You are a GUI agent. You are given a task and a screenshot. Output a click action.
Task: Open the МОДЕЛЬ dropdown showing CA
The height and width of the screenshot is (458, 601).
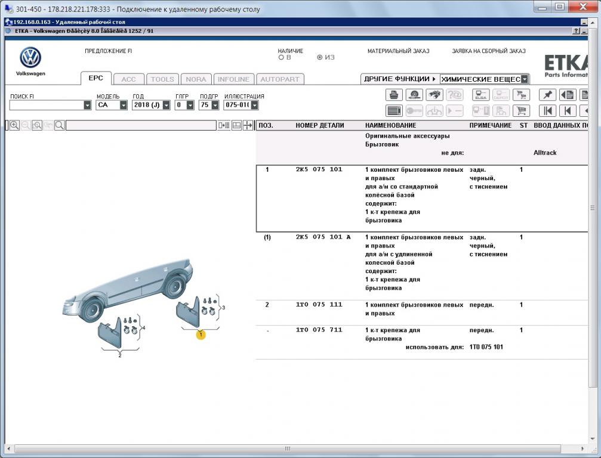[x=124, y=105]
